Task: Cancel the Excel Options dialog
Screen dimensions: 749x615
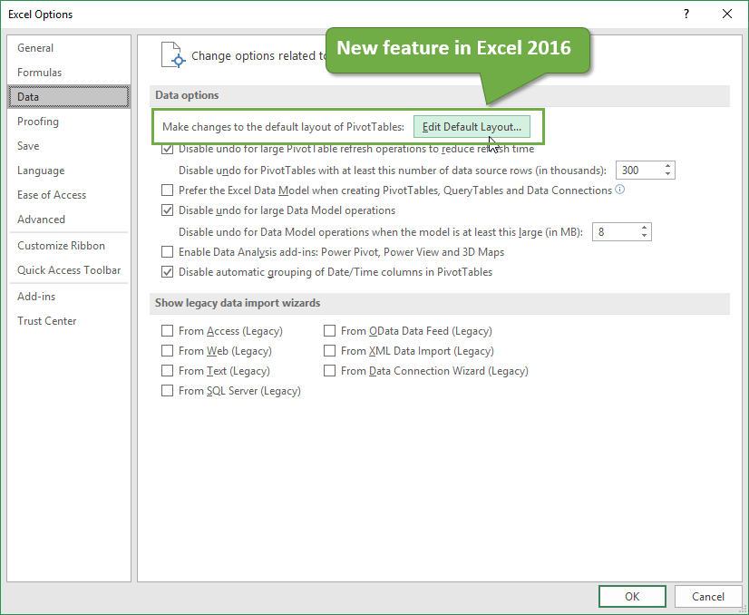Action: (x=708, y=596)
